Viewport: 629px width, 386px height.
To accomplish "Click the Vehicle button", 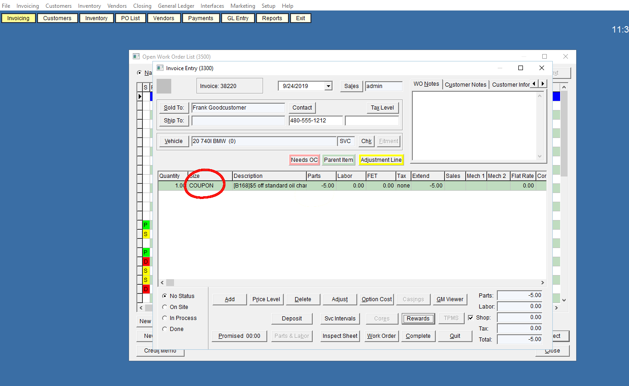I will 174,141.
